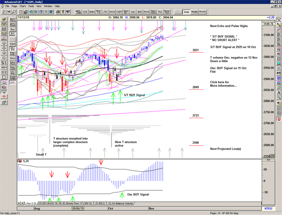Screen dimensions: 282x215
Task: Select the OBV indicator toolbar button
Action: tap(119, 12)
